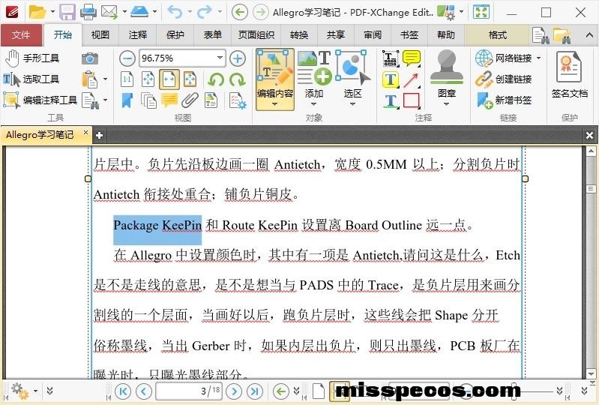Open the Email dropdown arrow in quick toolbar
The width and height of the screenshot is (599, 405).
pos(124,12)
